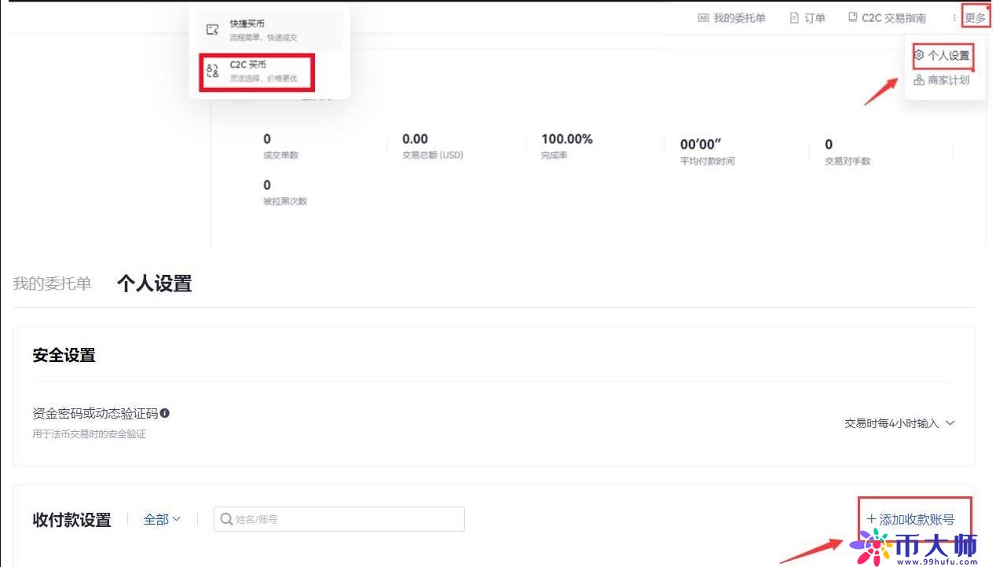The width and height of the screenshot is (996, 567).
Task: Open 我的委托单 in the top navigation
Action: click(732, 18)
